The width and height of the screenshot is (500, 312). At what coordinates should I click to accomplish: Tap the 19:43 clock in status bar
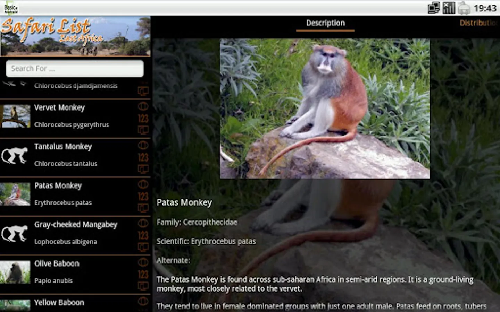[485, 8]
